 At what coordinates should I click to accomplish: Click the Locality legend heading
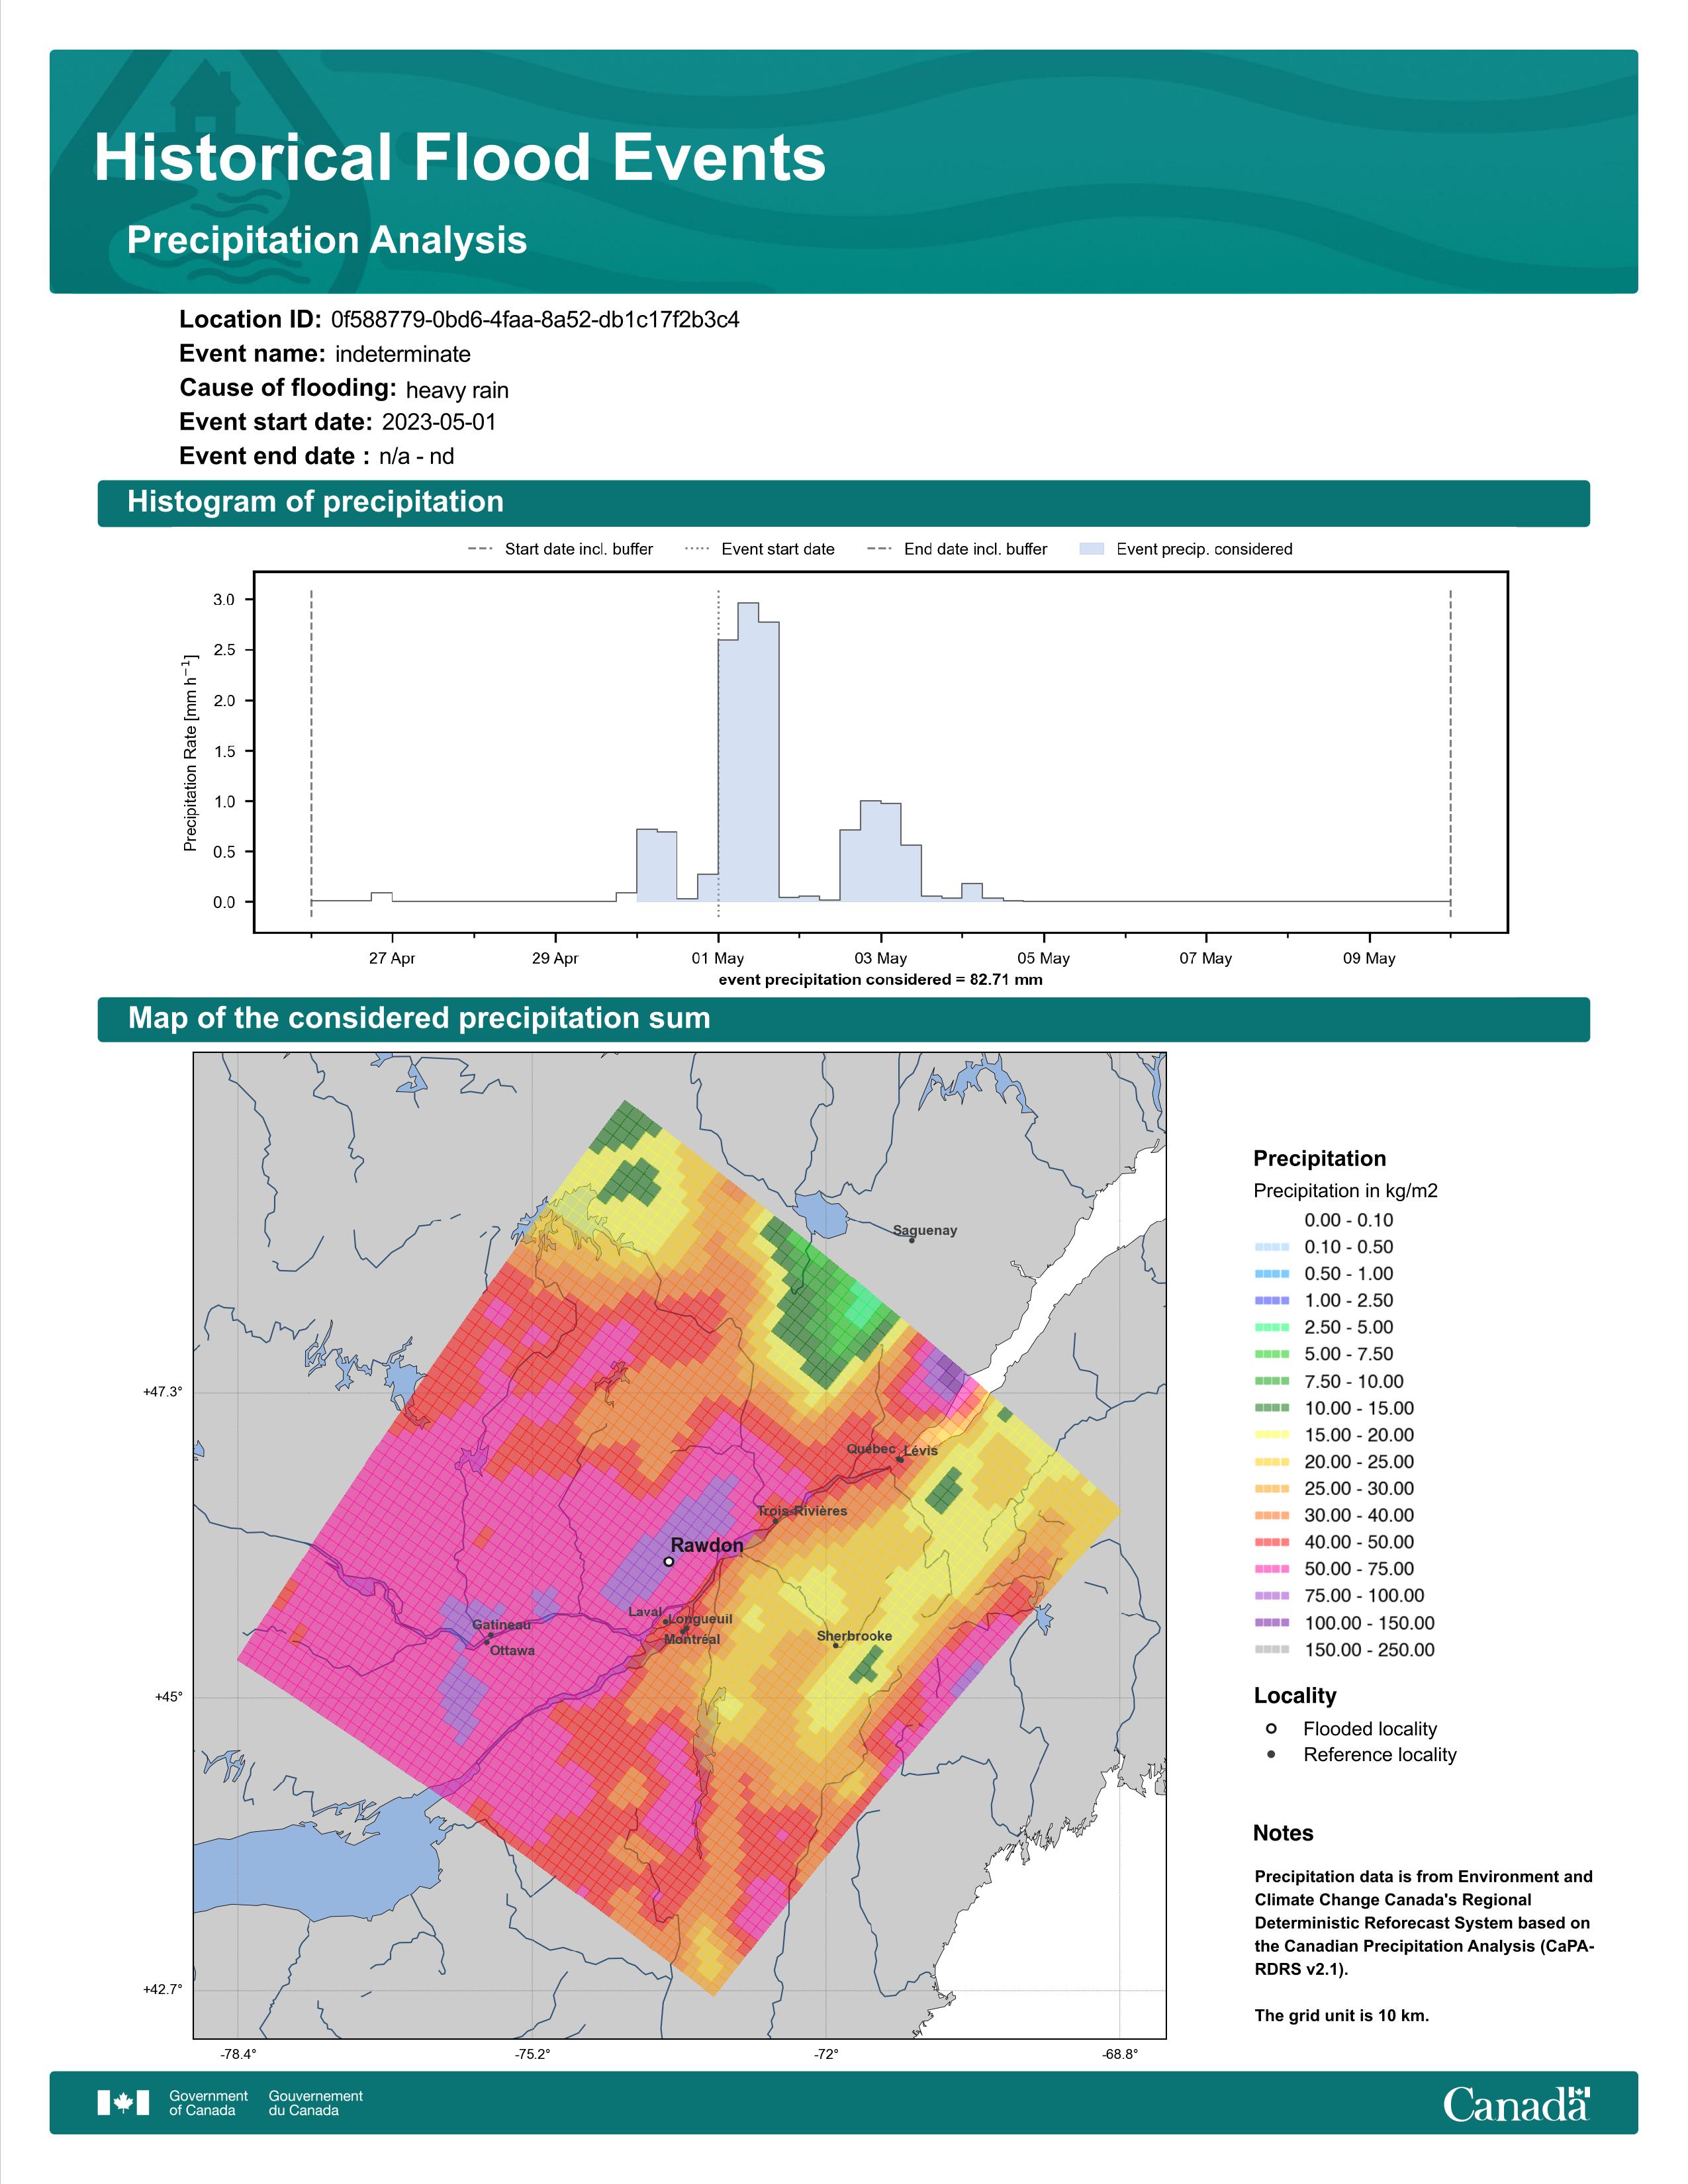click(1295, 1696)
